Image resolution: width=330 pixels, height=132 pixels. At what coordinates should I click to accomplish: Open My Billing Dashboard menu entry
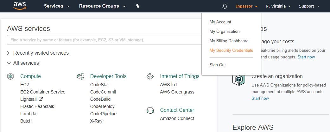click(x=229, y=41)
